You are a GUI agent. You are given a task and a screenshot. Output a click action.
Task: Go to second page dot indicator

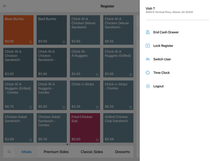(x=70, y=144)
